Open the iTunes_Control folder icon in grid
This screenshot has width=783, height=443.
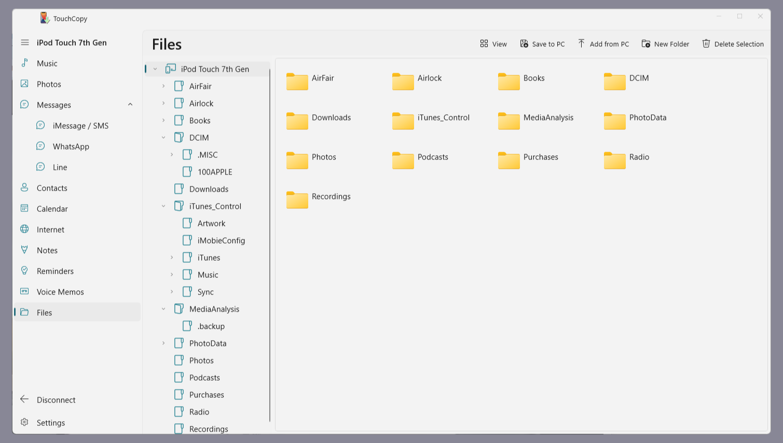[403, 120]
